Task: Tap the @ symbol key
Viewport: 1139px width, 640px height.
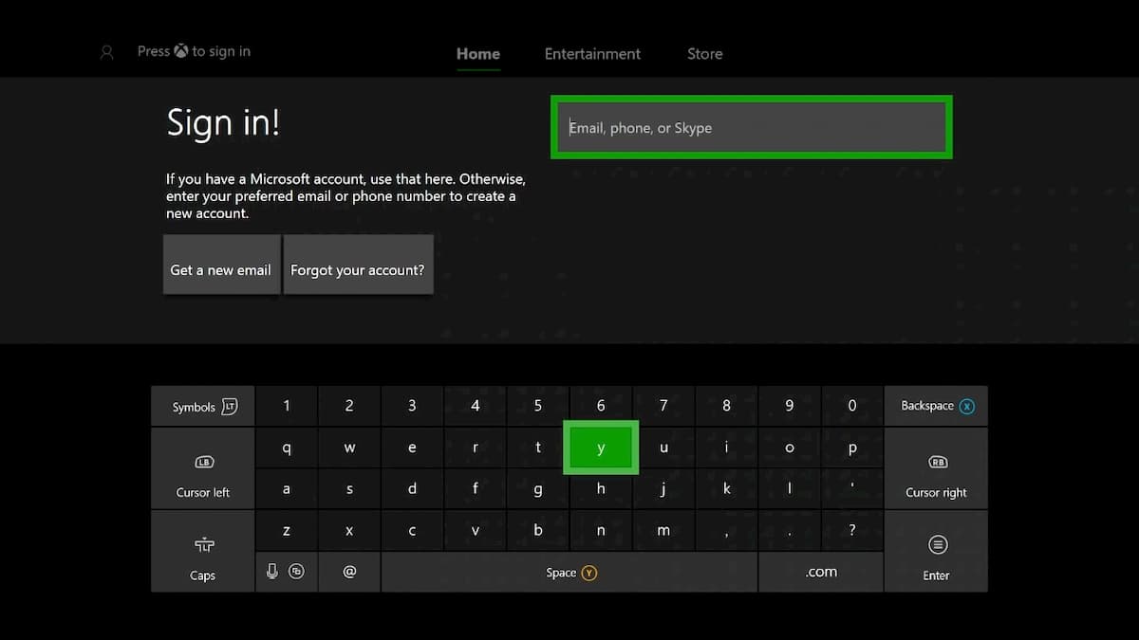Action: 349,572
